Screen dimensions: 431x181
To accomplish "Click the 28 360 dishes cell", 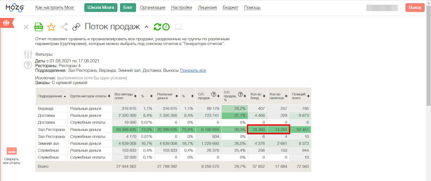I will [x=257, y=129].
